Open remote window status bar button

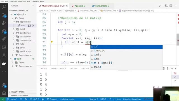3,99
